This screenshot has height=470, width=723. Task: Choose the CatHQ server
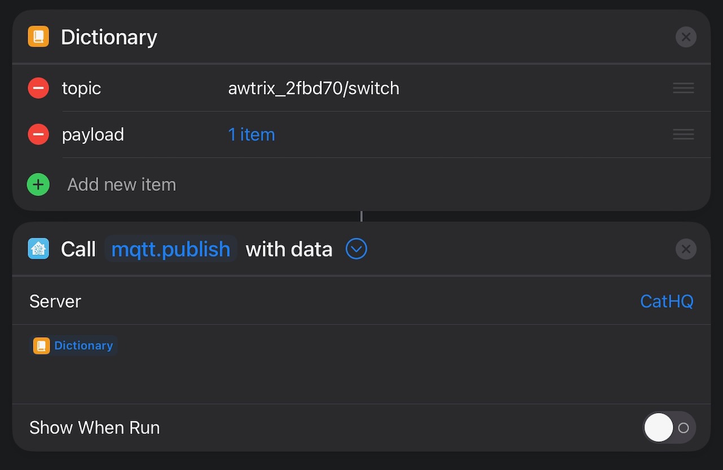[x=667, y=301]
